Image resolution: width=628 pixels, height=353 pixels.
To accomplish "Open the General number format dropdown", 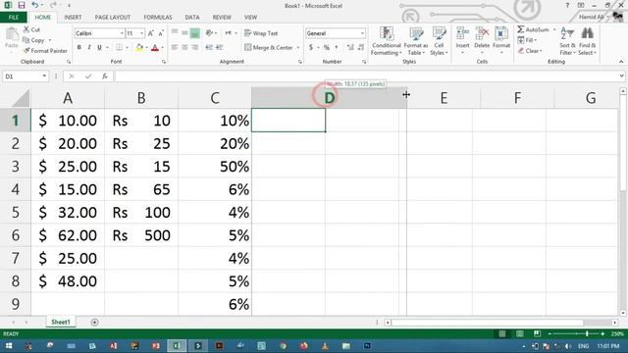I will [x=362, y=33].
